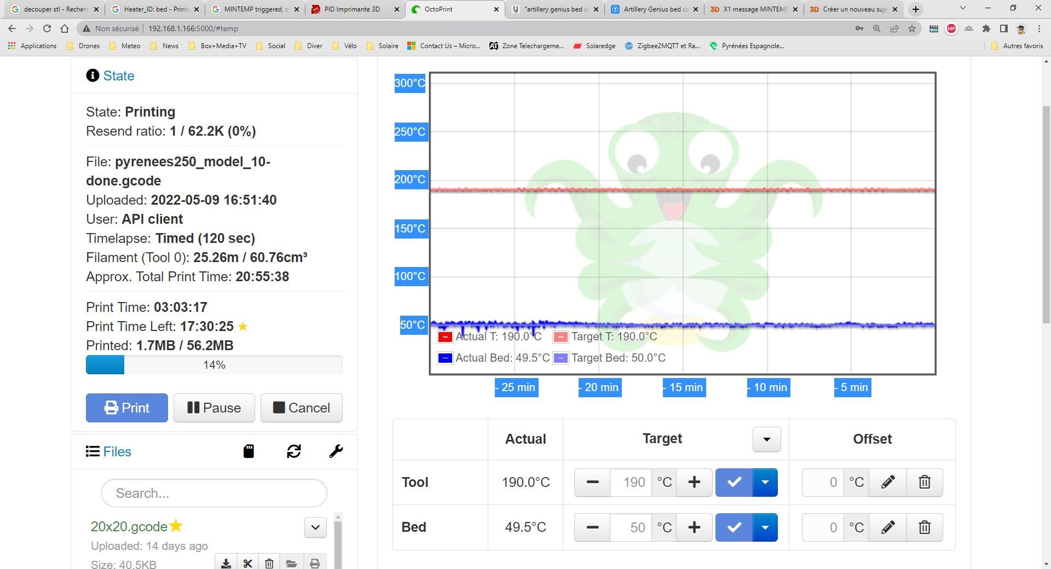Print 20x20.gcode with printer icon
Image resolution: width=1051 pixels, height=569 pixels.
click(315, 563)
